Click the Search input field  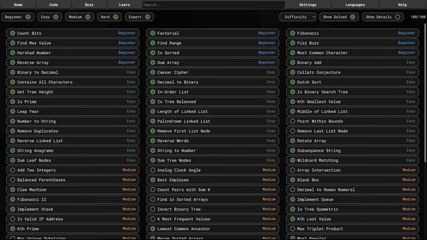[x=213, y=5]
